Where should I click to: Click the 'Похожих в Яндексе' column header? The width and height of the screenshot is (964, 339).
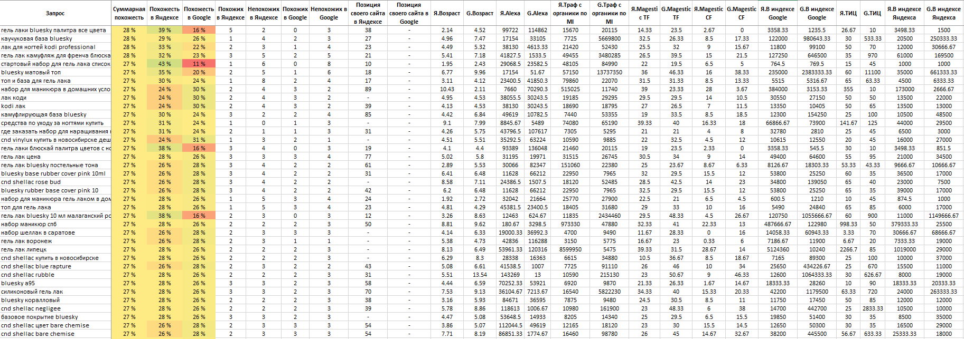(231, 13)
